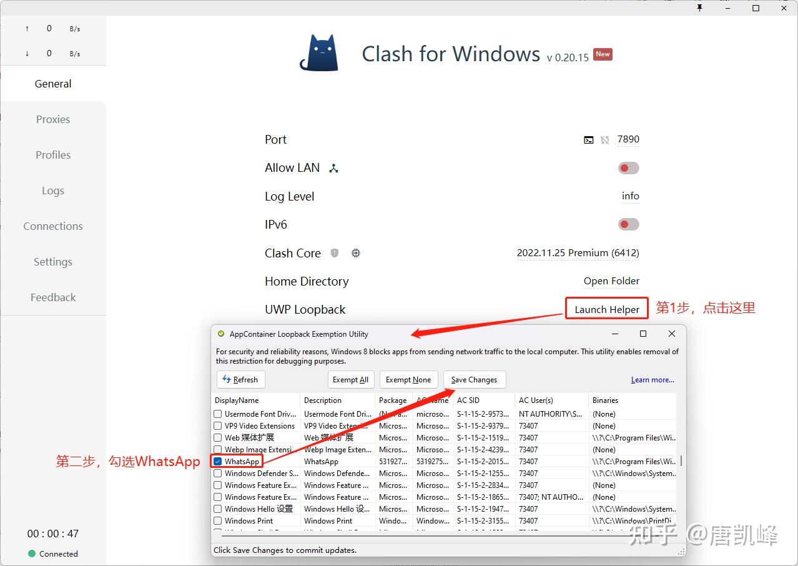
Task: Click the Log Level value info
Action: pyautogui.click(x=631, y=196)
